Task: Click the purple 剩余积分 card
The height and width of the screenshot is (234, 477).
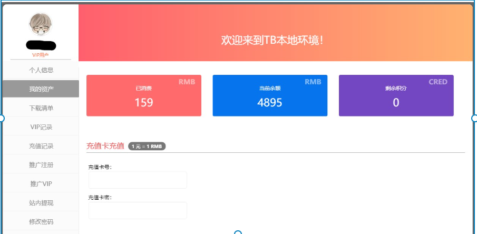Action: (x=396, y=95)
